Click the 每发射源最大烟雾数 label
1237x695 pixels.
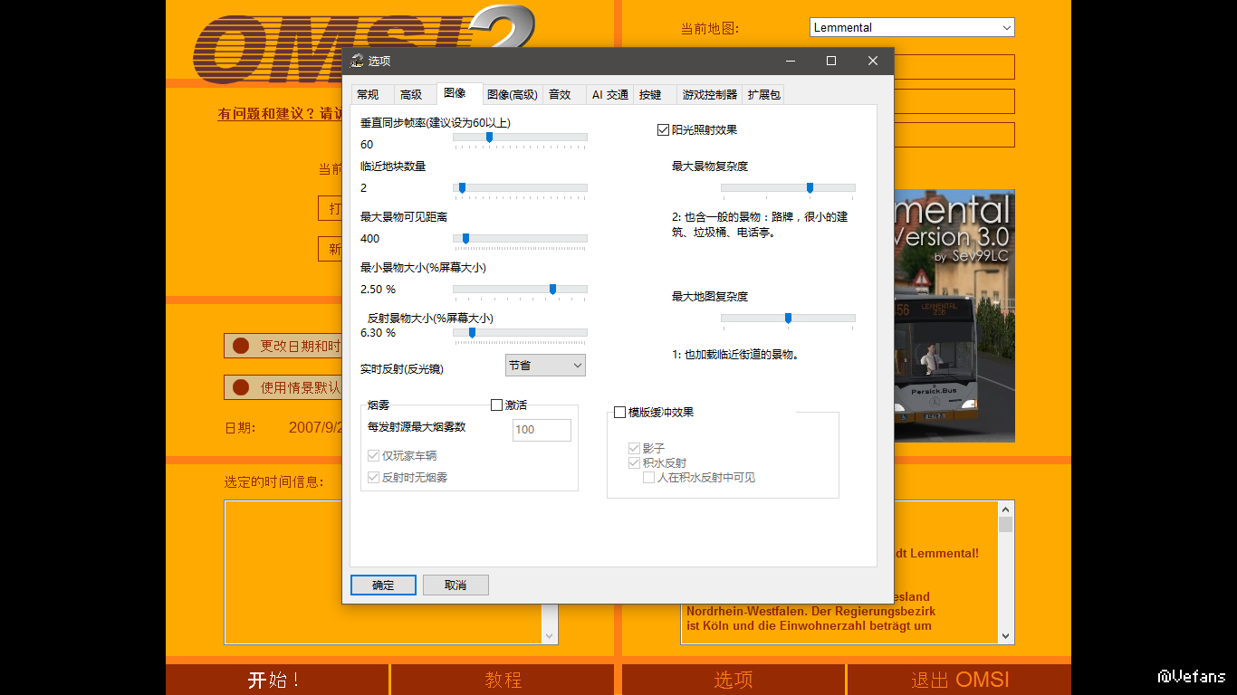417,427
